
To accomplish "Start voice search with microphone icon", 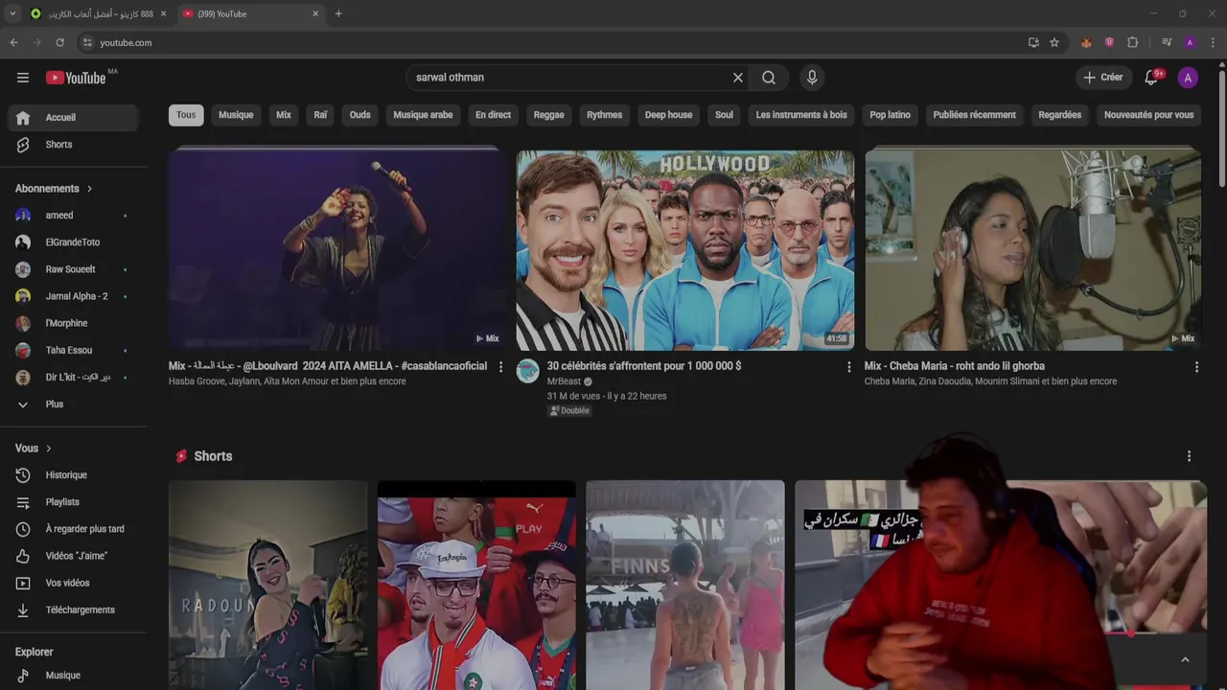I will coord(812,78).
